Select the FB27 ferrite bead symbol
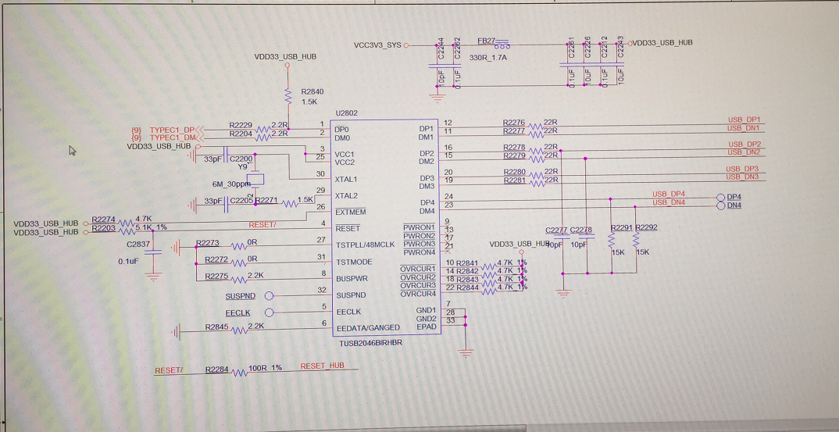Image resolution: width=839 pixels, height=432 pixels. 502,45
